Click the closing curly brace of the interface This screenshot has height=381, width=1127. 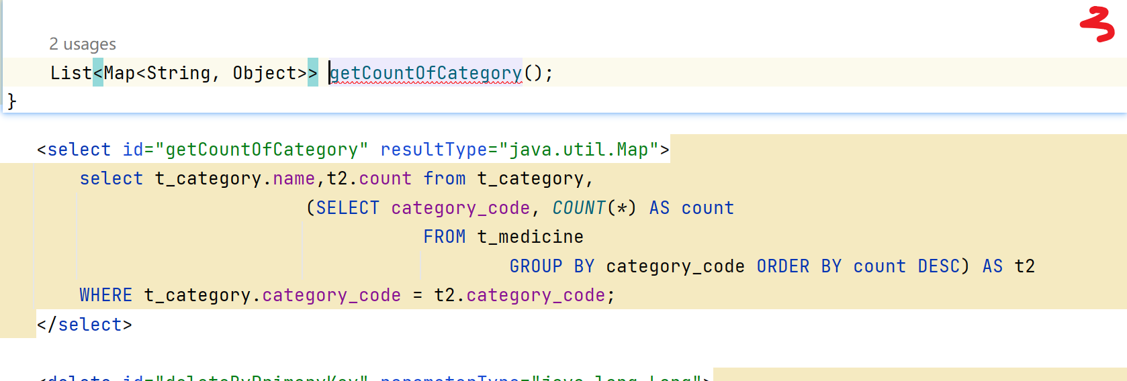[11, 101]
